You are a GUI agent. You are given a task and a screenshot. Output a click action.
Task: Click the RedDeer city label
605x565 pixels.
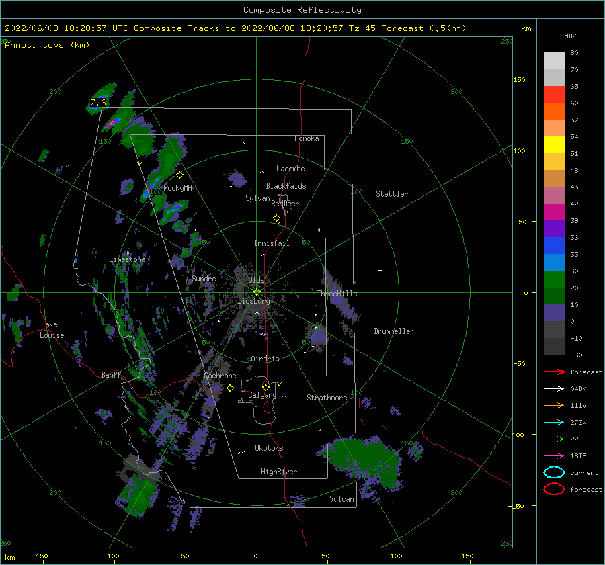285,204
